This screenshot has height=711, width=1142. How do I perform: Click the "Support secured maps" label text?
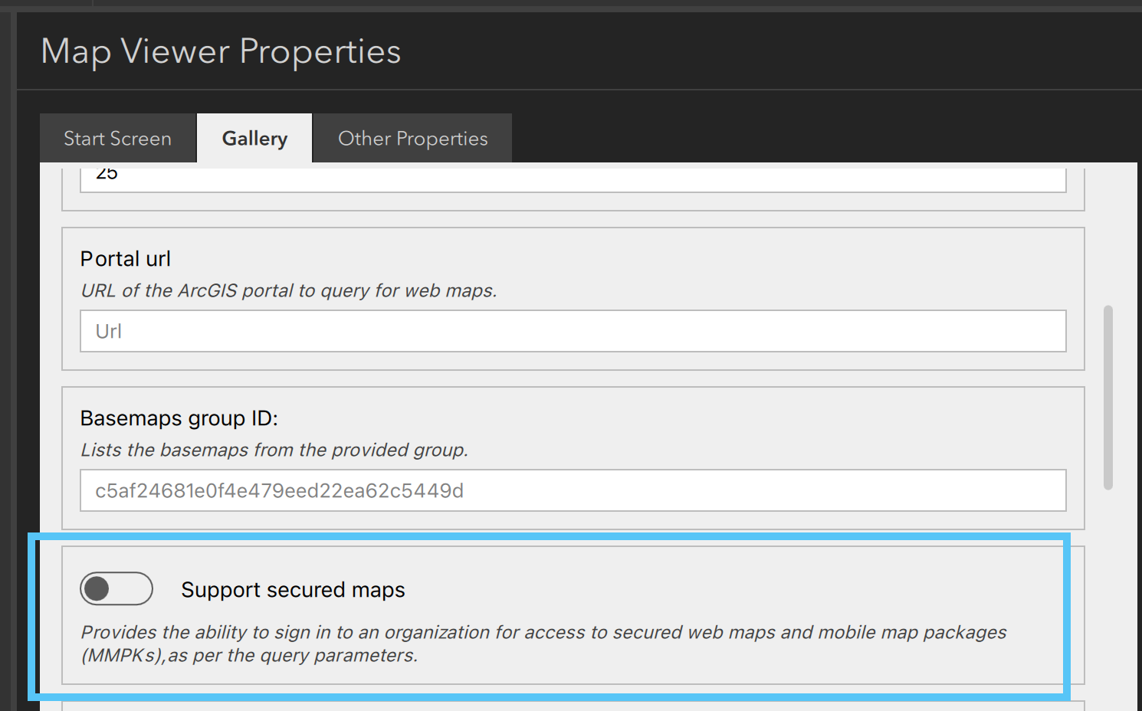click(293, 590)
